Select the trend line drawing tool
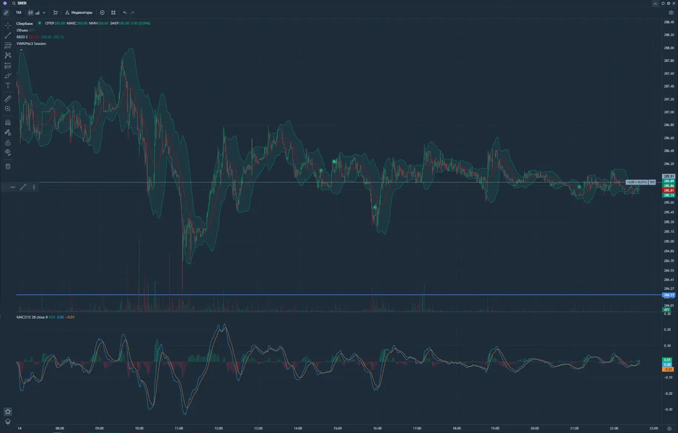The height and width of the screenshot is (433, 678). pos(8,36)
